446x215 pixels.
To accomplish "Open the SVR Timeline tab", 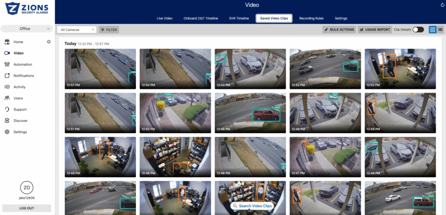I will (239, 18).
